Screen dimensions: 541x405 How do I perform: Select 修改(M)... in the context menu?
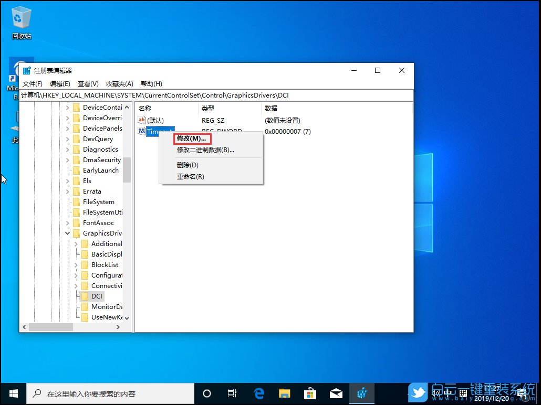(x=191, y=138)
